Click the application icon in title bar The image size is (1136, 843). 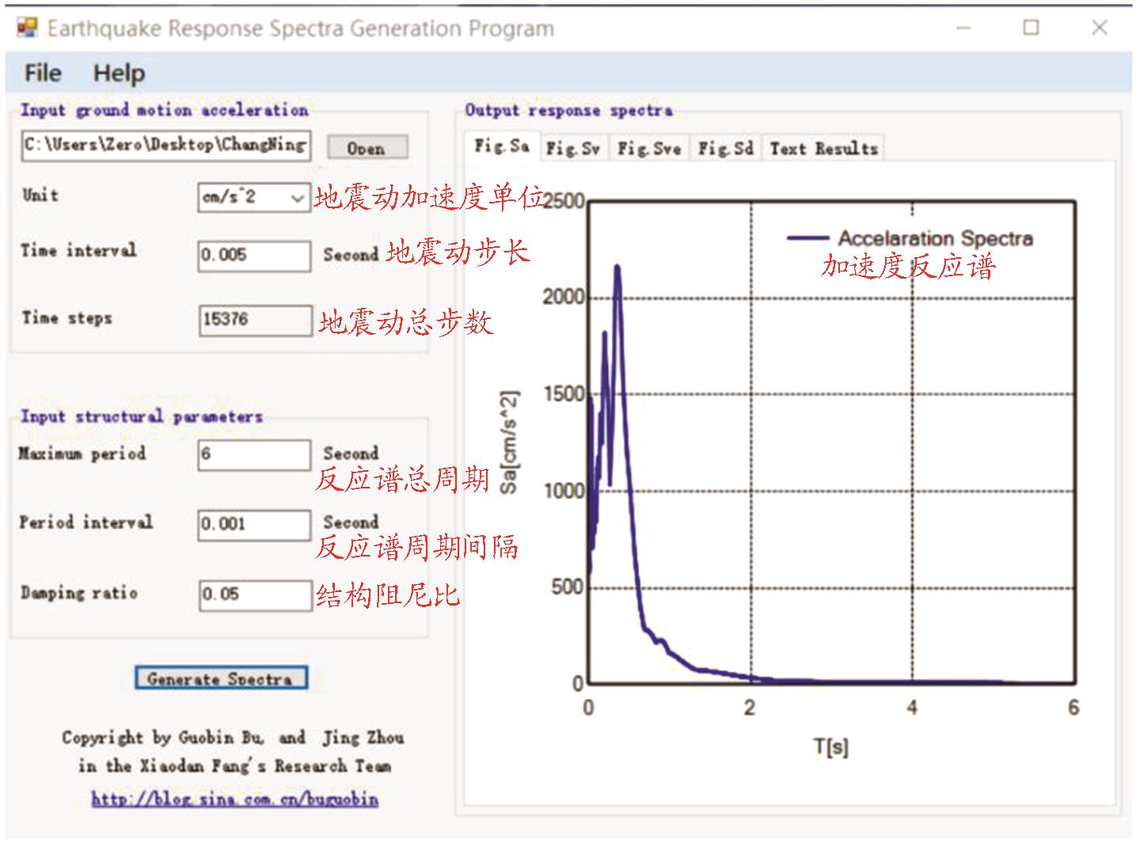pyautogui.click(x=27, y=28)
